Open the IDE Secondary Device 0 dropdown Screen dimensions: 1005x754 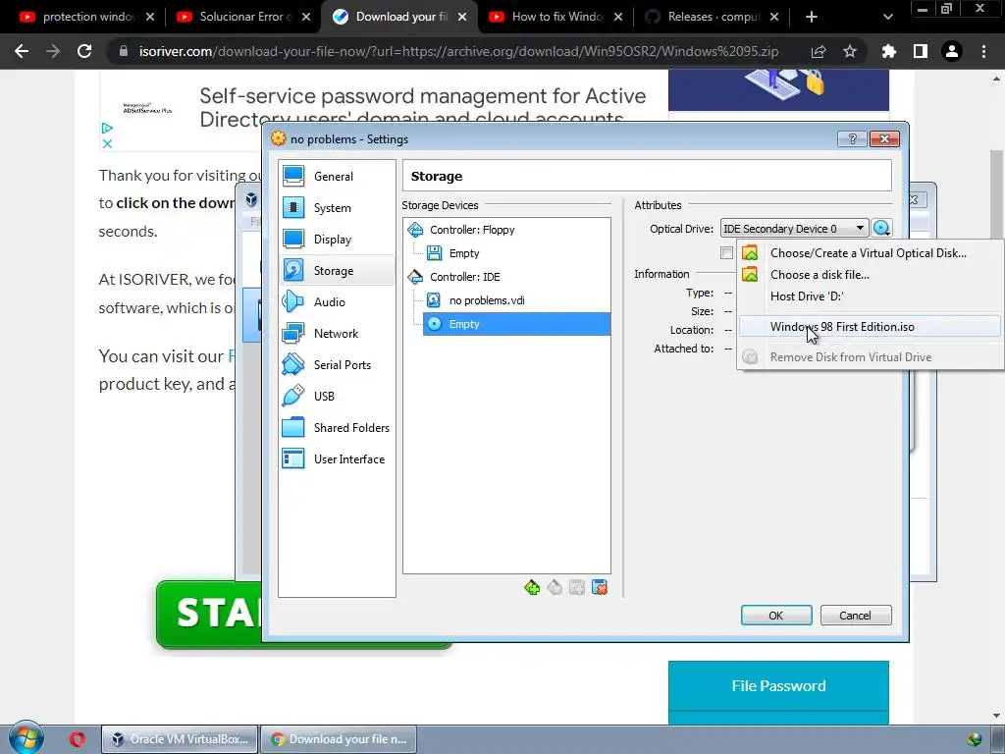[794, 229]
